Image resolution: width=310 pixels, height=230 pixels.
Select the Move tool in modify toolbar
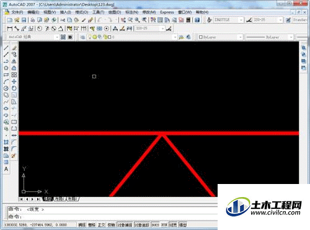14,81
